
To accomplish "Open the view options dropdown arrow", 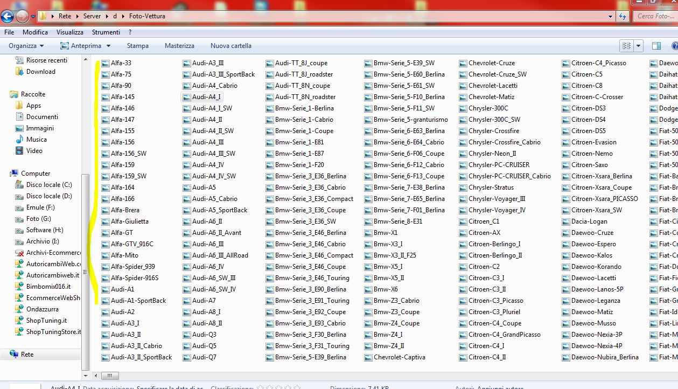I will pos(639,46).
